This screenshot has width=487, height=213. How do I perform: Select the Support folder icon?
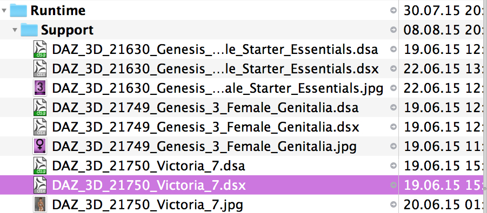(29, 30)
